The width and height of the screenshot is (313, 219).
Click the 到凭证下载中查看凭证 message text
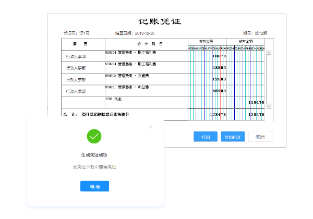[x=94, y=167]
